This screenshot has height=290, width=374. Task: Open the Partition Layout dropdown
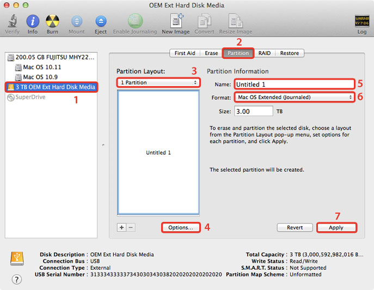158,83
